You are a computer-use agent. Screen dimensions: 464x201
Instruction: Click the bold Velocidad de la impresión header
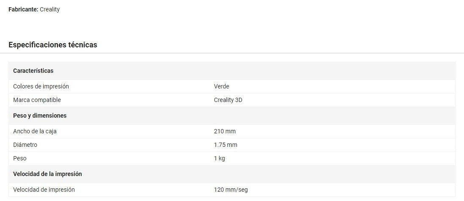click(47, 174)
